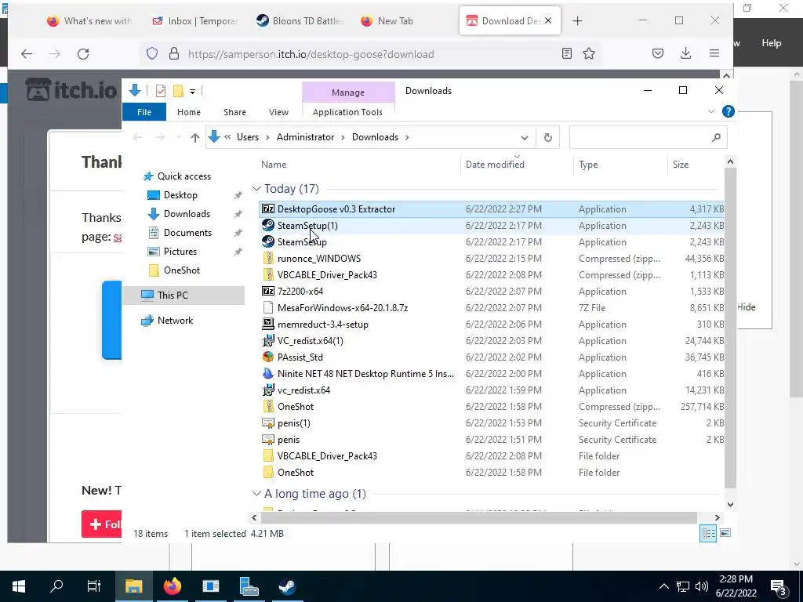Open the notification center icon
This screenshot has width=803, height=602.
[x=779, y=586]
